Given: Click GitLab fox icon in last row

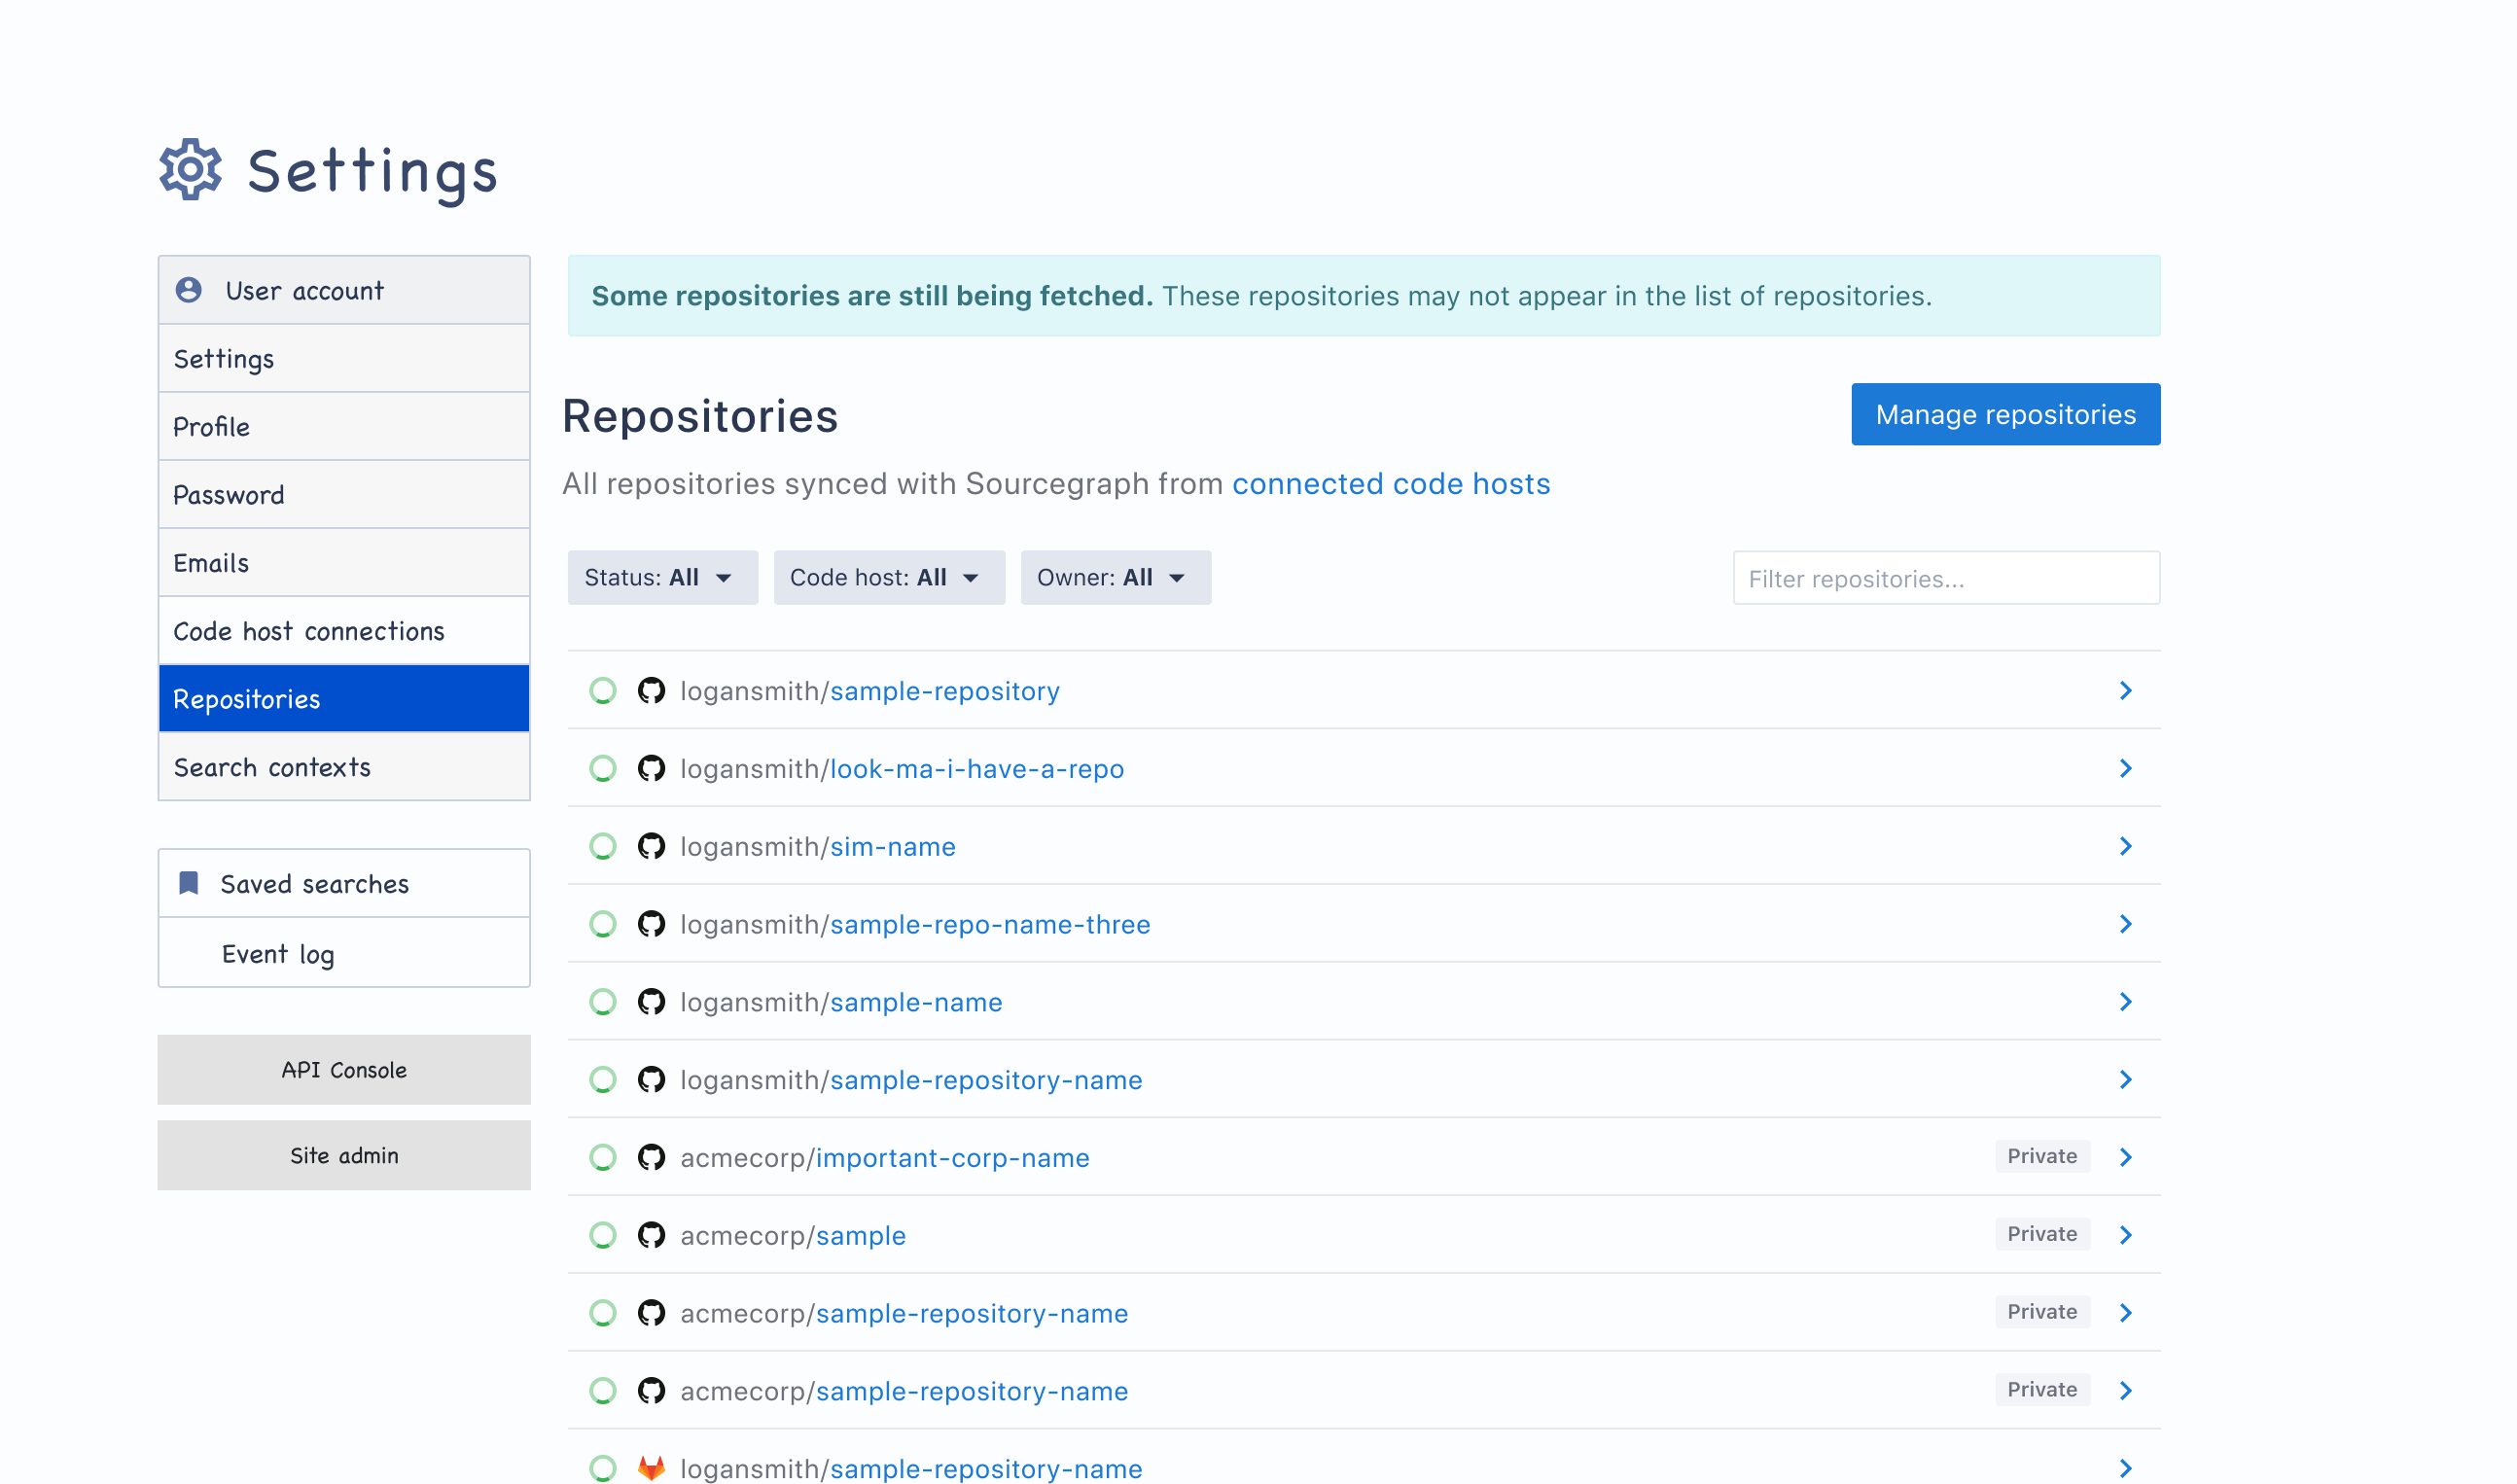Looking at the screenshot, I should pos(651,1468).
